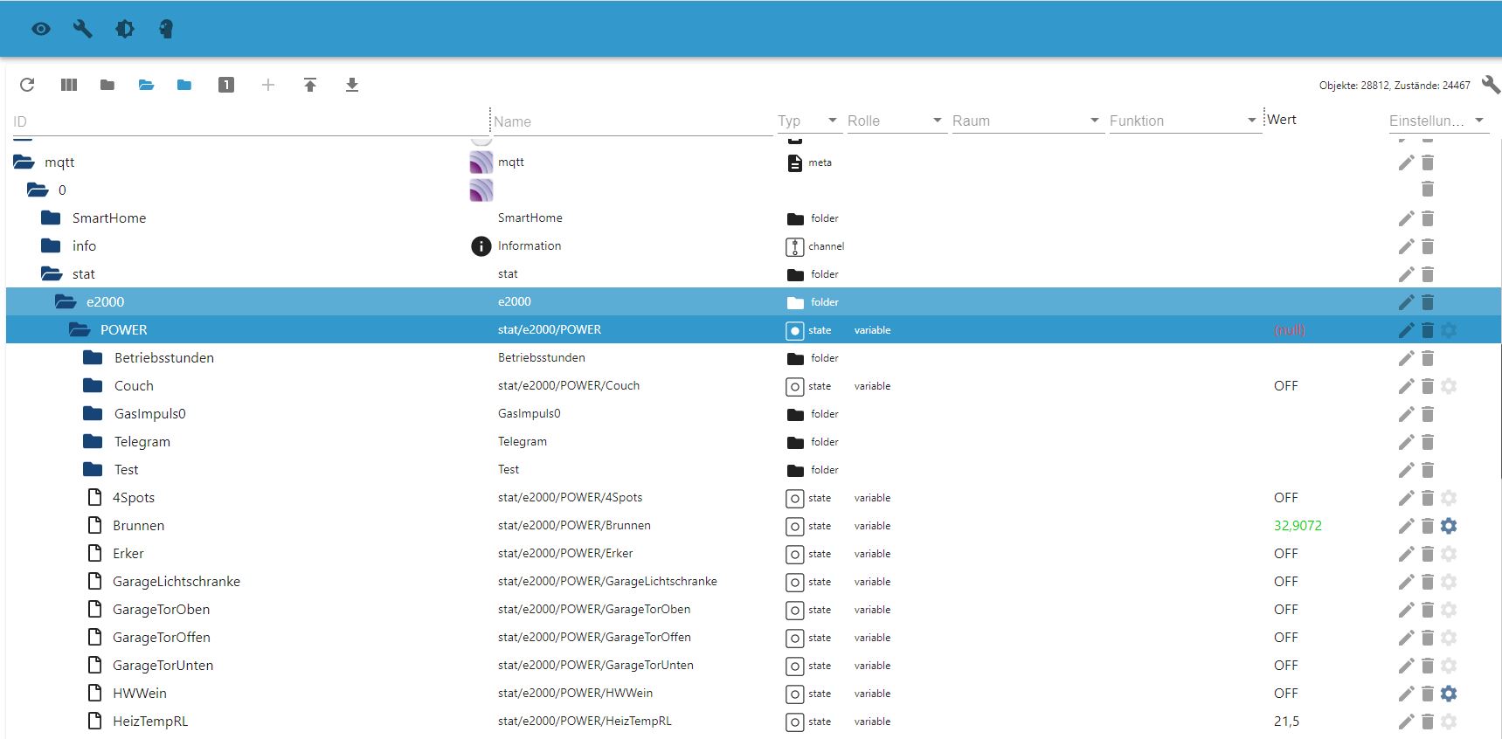Click the OFF value of 4Spots
Image resolution: width=1502 pixels, height=739 pixels.
(1285, 498)
